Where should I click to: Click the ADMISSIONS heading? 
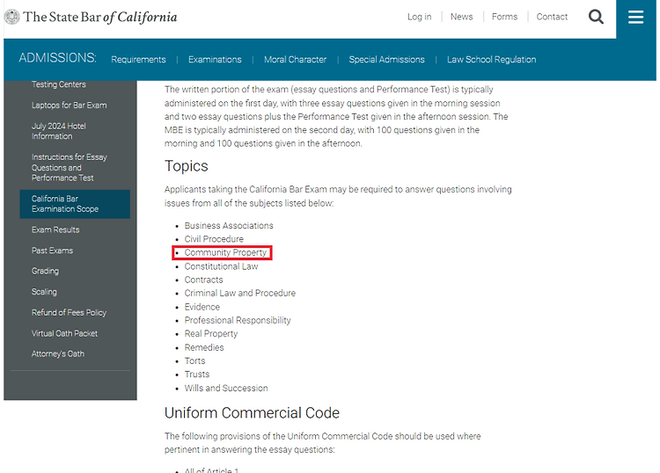[x=58, y=58]
